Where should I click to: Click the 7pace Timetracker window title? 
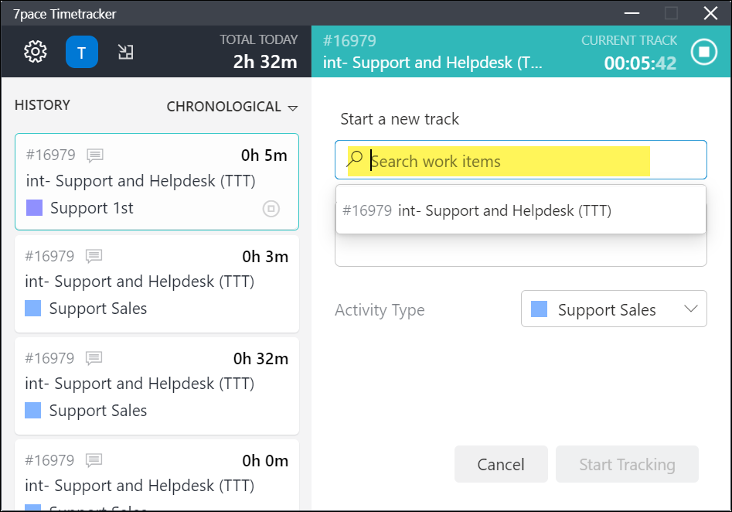[x=64, y=14]
